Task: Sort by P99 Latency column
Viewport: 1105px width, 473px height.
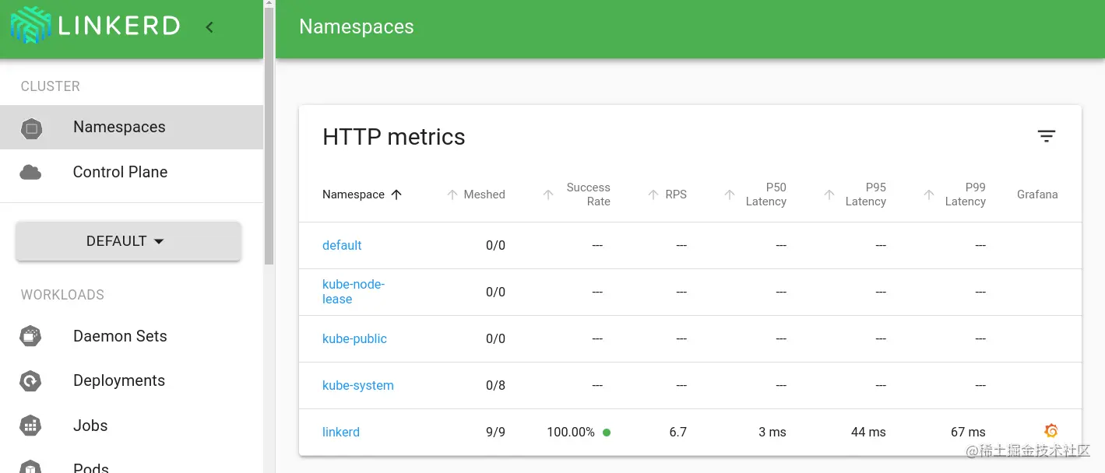Action: (965, 194)
